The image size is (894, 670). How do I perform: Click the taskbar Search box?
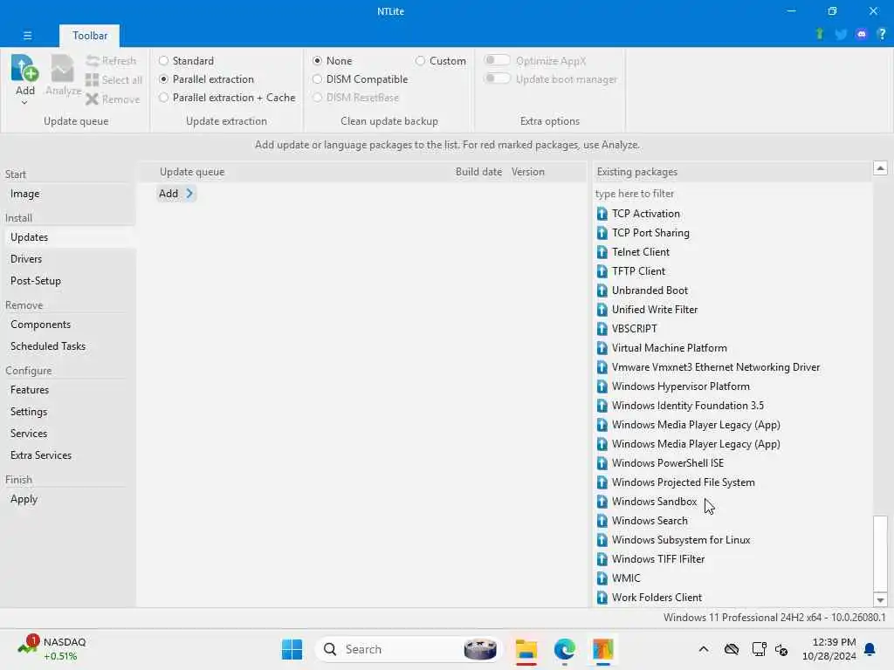click(408, 649)
